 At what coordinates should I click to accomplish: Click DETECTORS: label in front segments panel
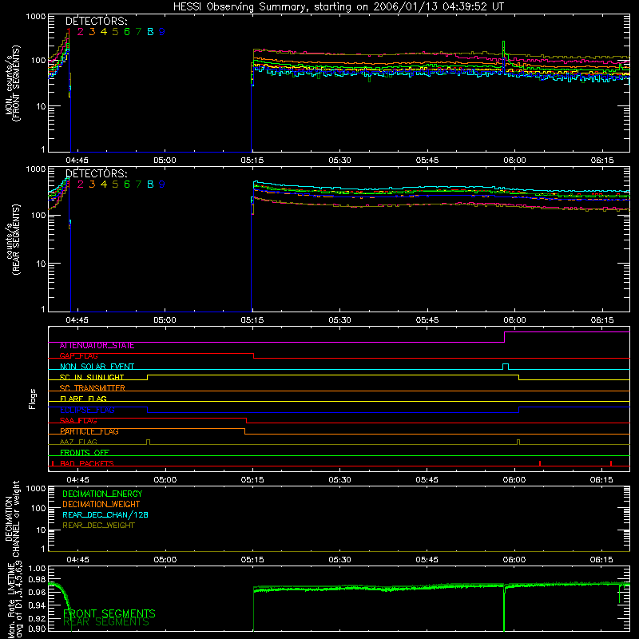(x=96, y=21)
